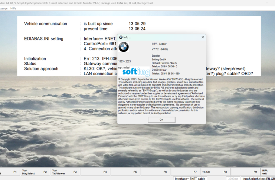Click 'Telefon: 089/4 56 56 - 0' text

pyautogui.click(x=164, y=66)
